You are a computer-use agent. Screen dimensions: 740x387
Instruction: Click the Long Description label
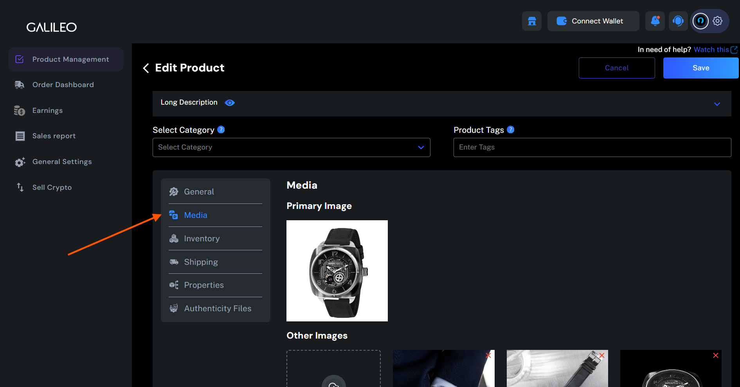189,102
